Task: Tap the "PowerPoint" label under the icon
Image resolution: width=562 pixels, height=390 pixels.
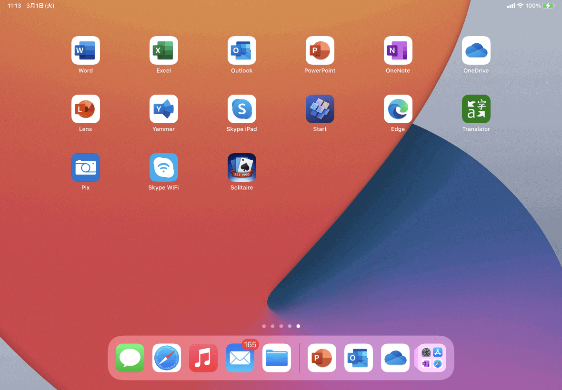Action: tap(320, 70)
